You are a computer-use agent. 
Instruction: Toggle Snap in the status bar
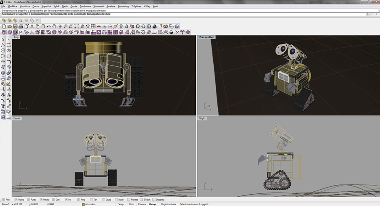pyautogui.click(x=121, y=204)
